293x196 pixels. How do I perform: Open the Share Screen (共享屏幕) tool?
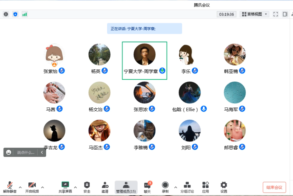click(x=65, y=187)
